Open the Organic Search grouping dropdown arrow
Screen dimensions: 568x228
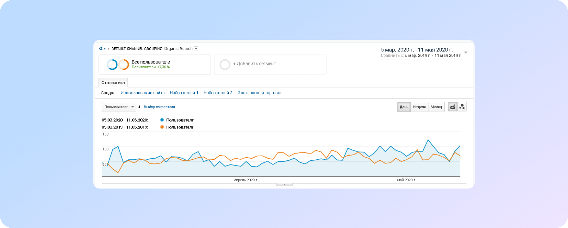tap(196, 49)
